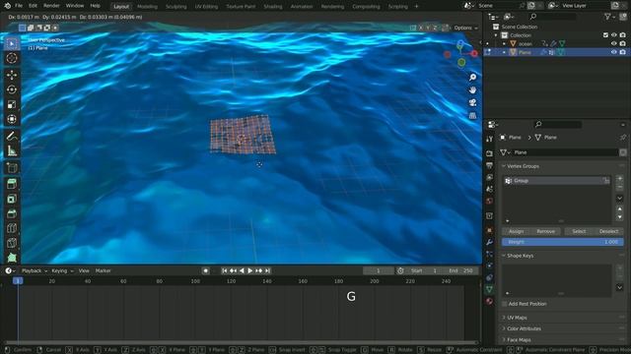The height and width of the screenshot is (354, 631).
Task: Open the Keying dropdown in timeline
Action: point(62,271)
